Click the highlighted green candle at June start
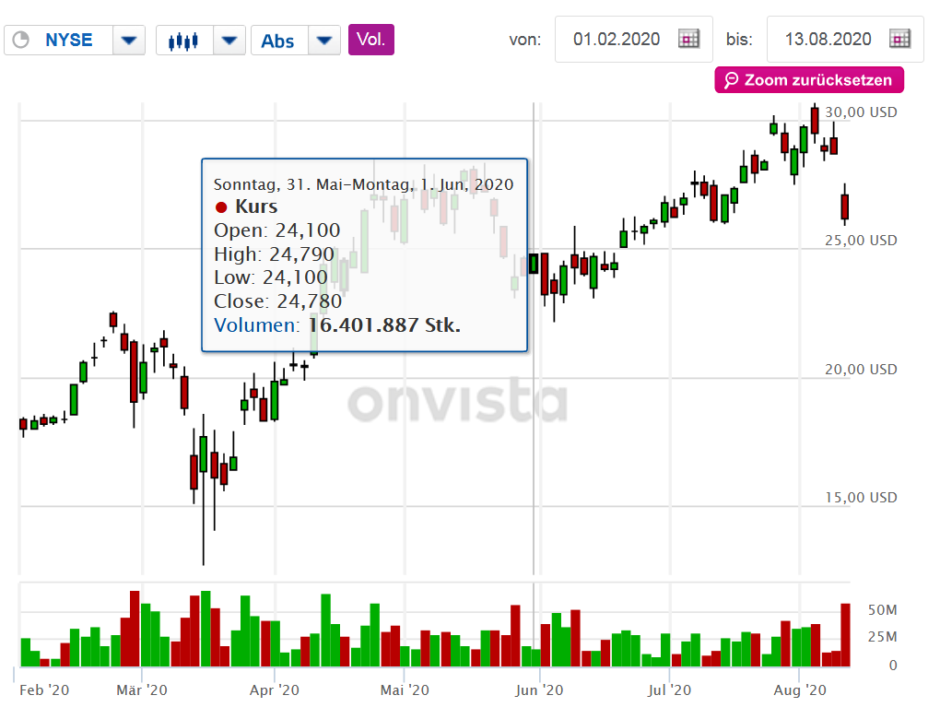Viewport: 940px width, 719px height. (534, 264)
